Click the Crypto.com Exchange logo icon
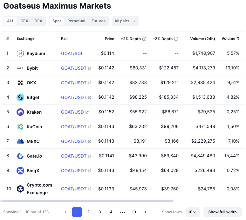Viewport: 246px width, 220px height. (x=20, y=189)
